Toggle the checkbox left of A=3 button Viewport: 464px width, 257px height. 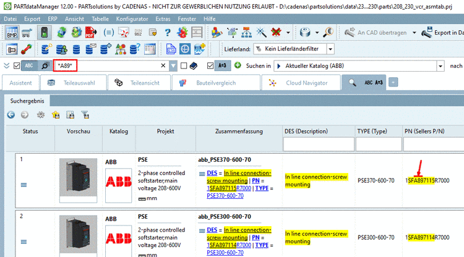coord(210,65)
